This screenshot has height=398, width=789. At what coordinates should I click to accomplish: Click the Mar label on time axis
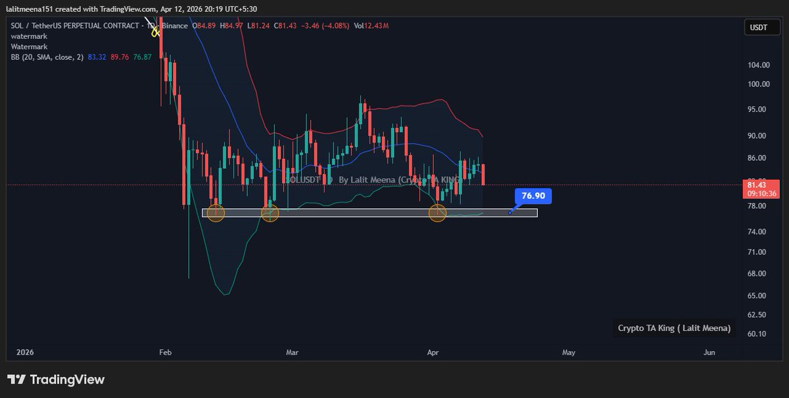(x=293, y=353)
